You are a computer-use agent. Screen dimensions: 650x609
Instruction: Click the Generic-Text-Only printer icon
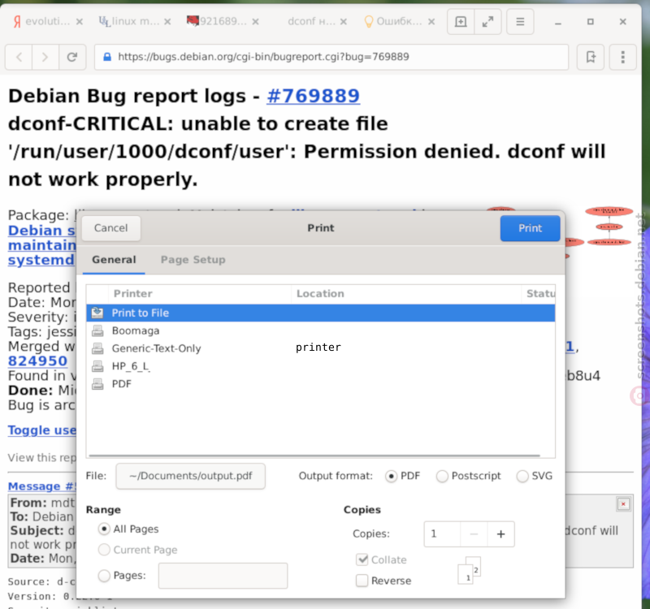(97, 348)
